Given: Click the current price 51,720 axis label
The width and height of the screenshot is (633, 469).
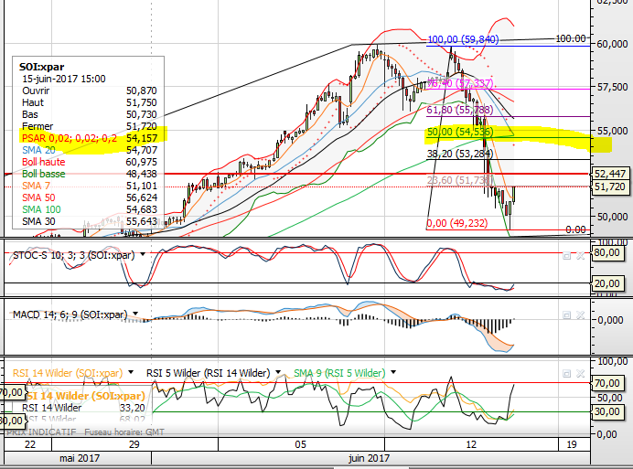Looking at the screenshot, I should (x=609, y=187).
